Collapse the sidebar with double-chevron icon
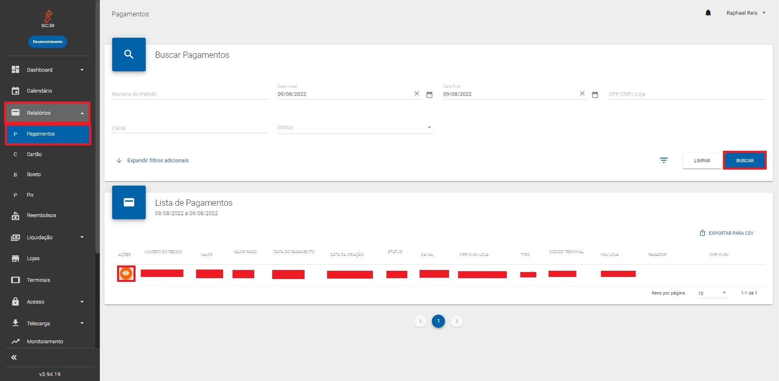Viewport: 779px width, 381px height. point(14,357)
